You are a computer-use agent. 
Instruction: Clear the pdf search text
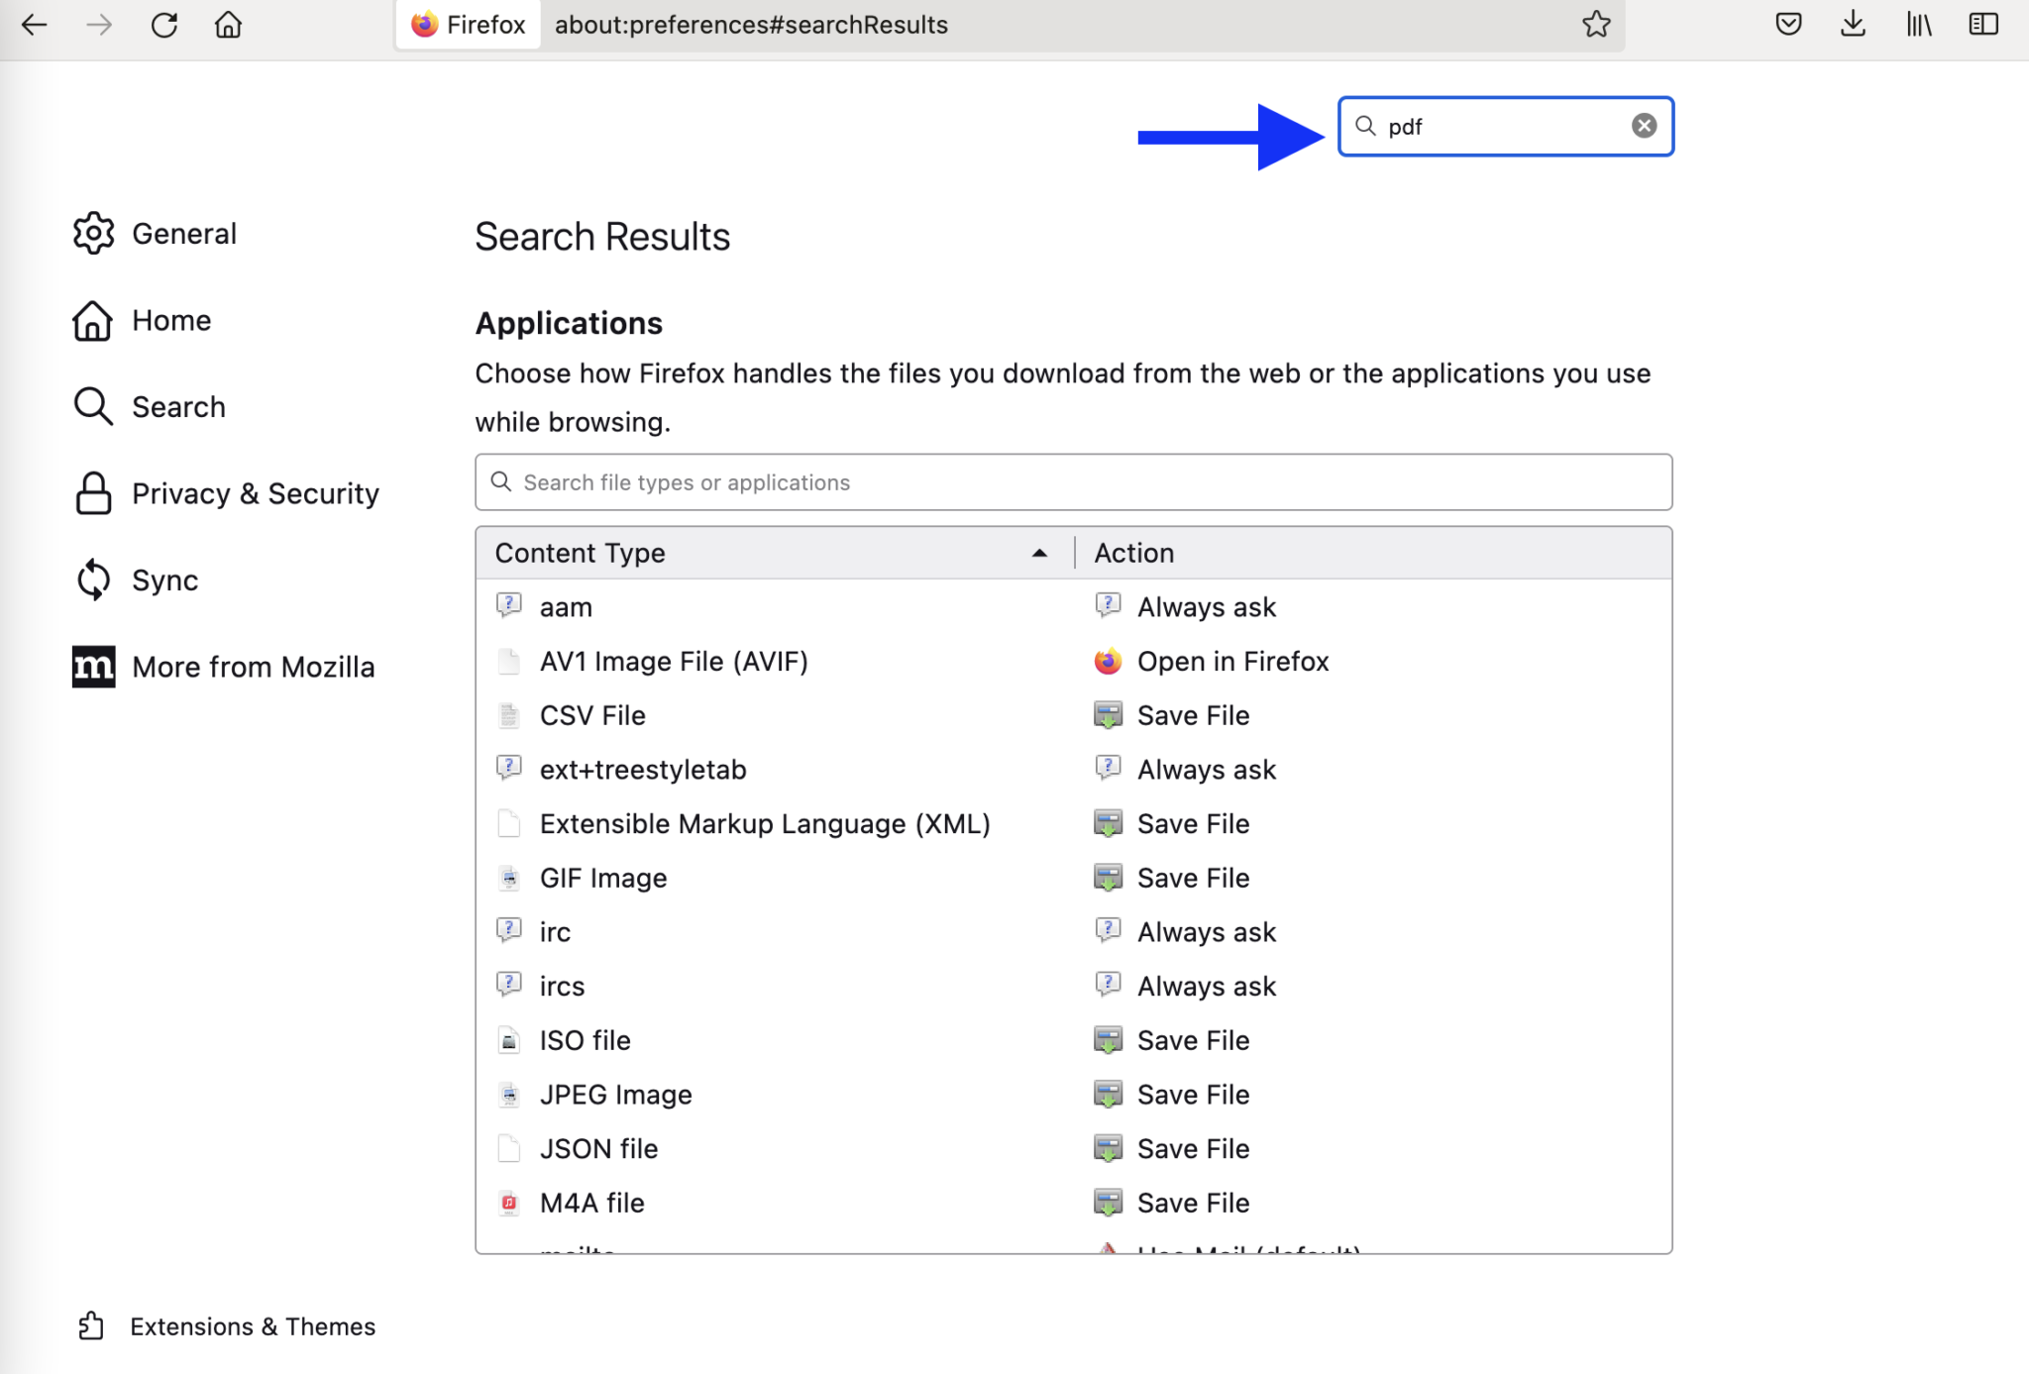tap(1644, 125)
